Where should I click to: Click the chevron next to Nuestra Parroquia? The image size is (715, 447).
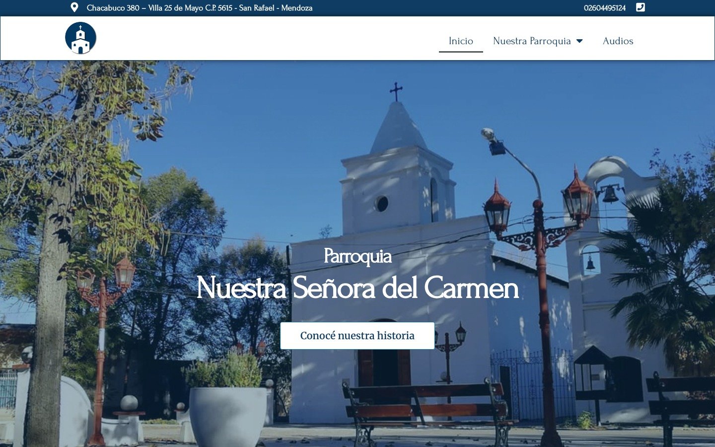click(x=579, y=41)
